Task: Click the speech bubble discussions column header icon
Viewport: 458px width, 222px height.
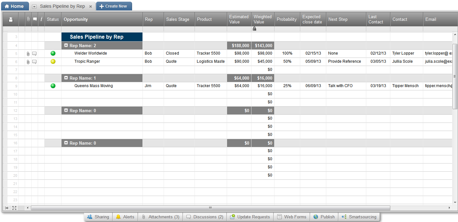Action: click(35, 19)
